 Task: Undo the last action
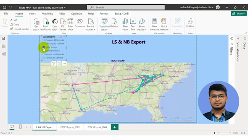pos(10,7)
